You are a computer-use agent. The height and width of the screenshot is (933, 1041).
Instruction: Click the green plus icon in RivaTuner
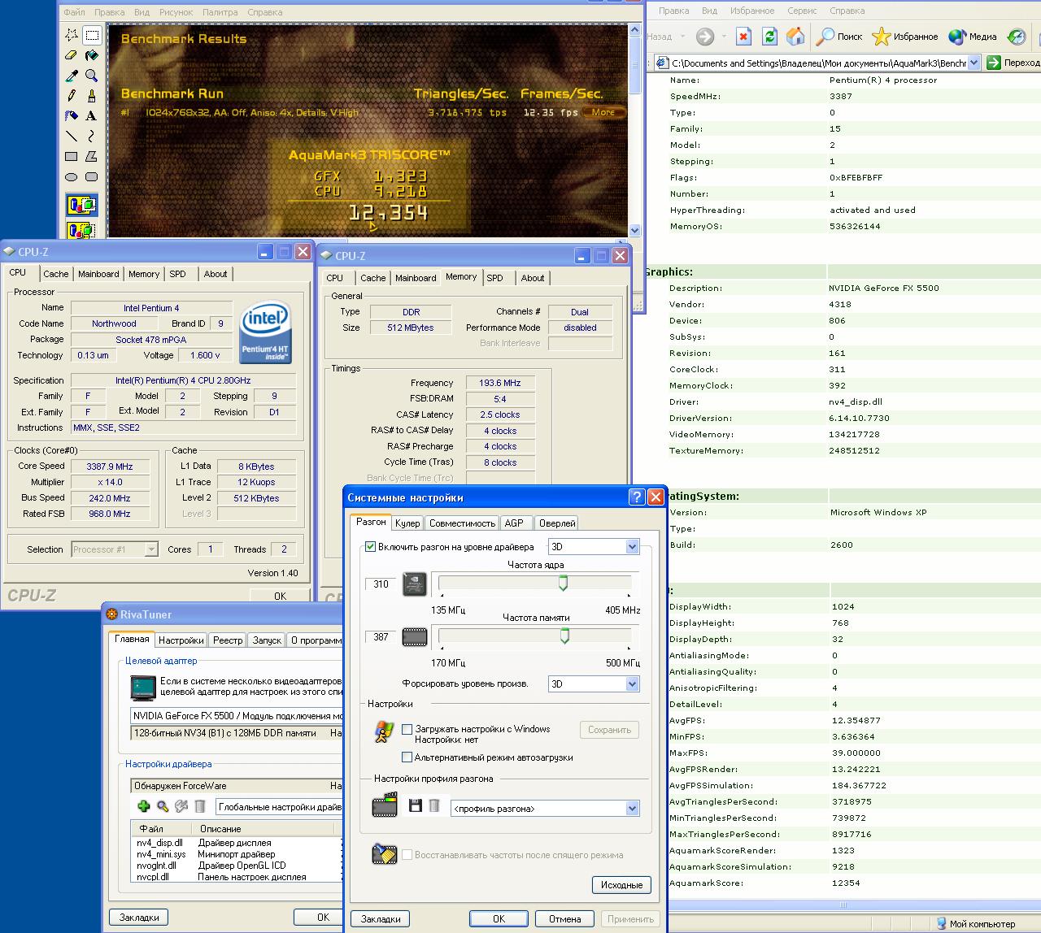point(144,806)
